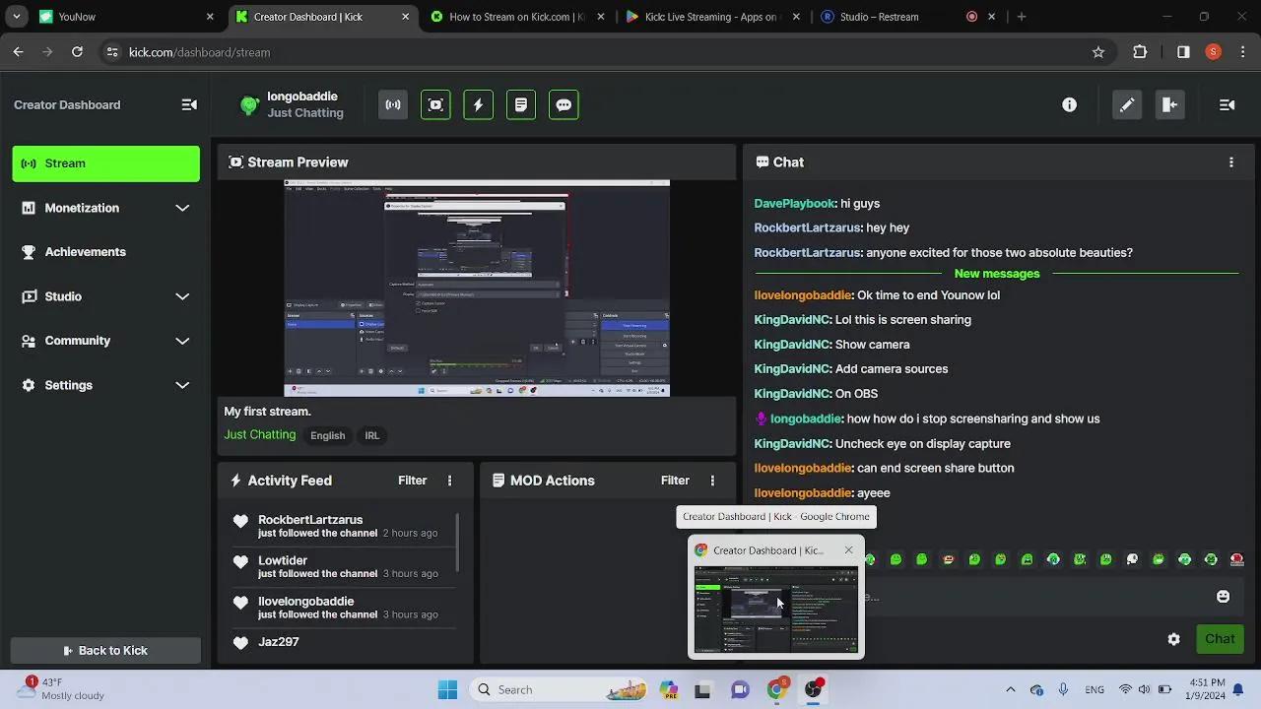Expand the Settings sidebar section
Image resolution: width=1261 pixels, height=709 pixels.
click(x=105, y=385)
